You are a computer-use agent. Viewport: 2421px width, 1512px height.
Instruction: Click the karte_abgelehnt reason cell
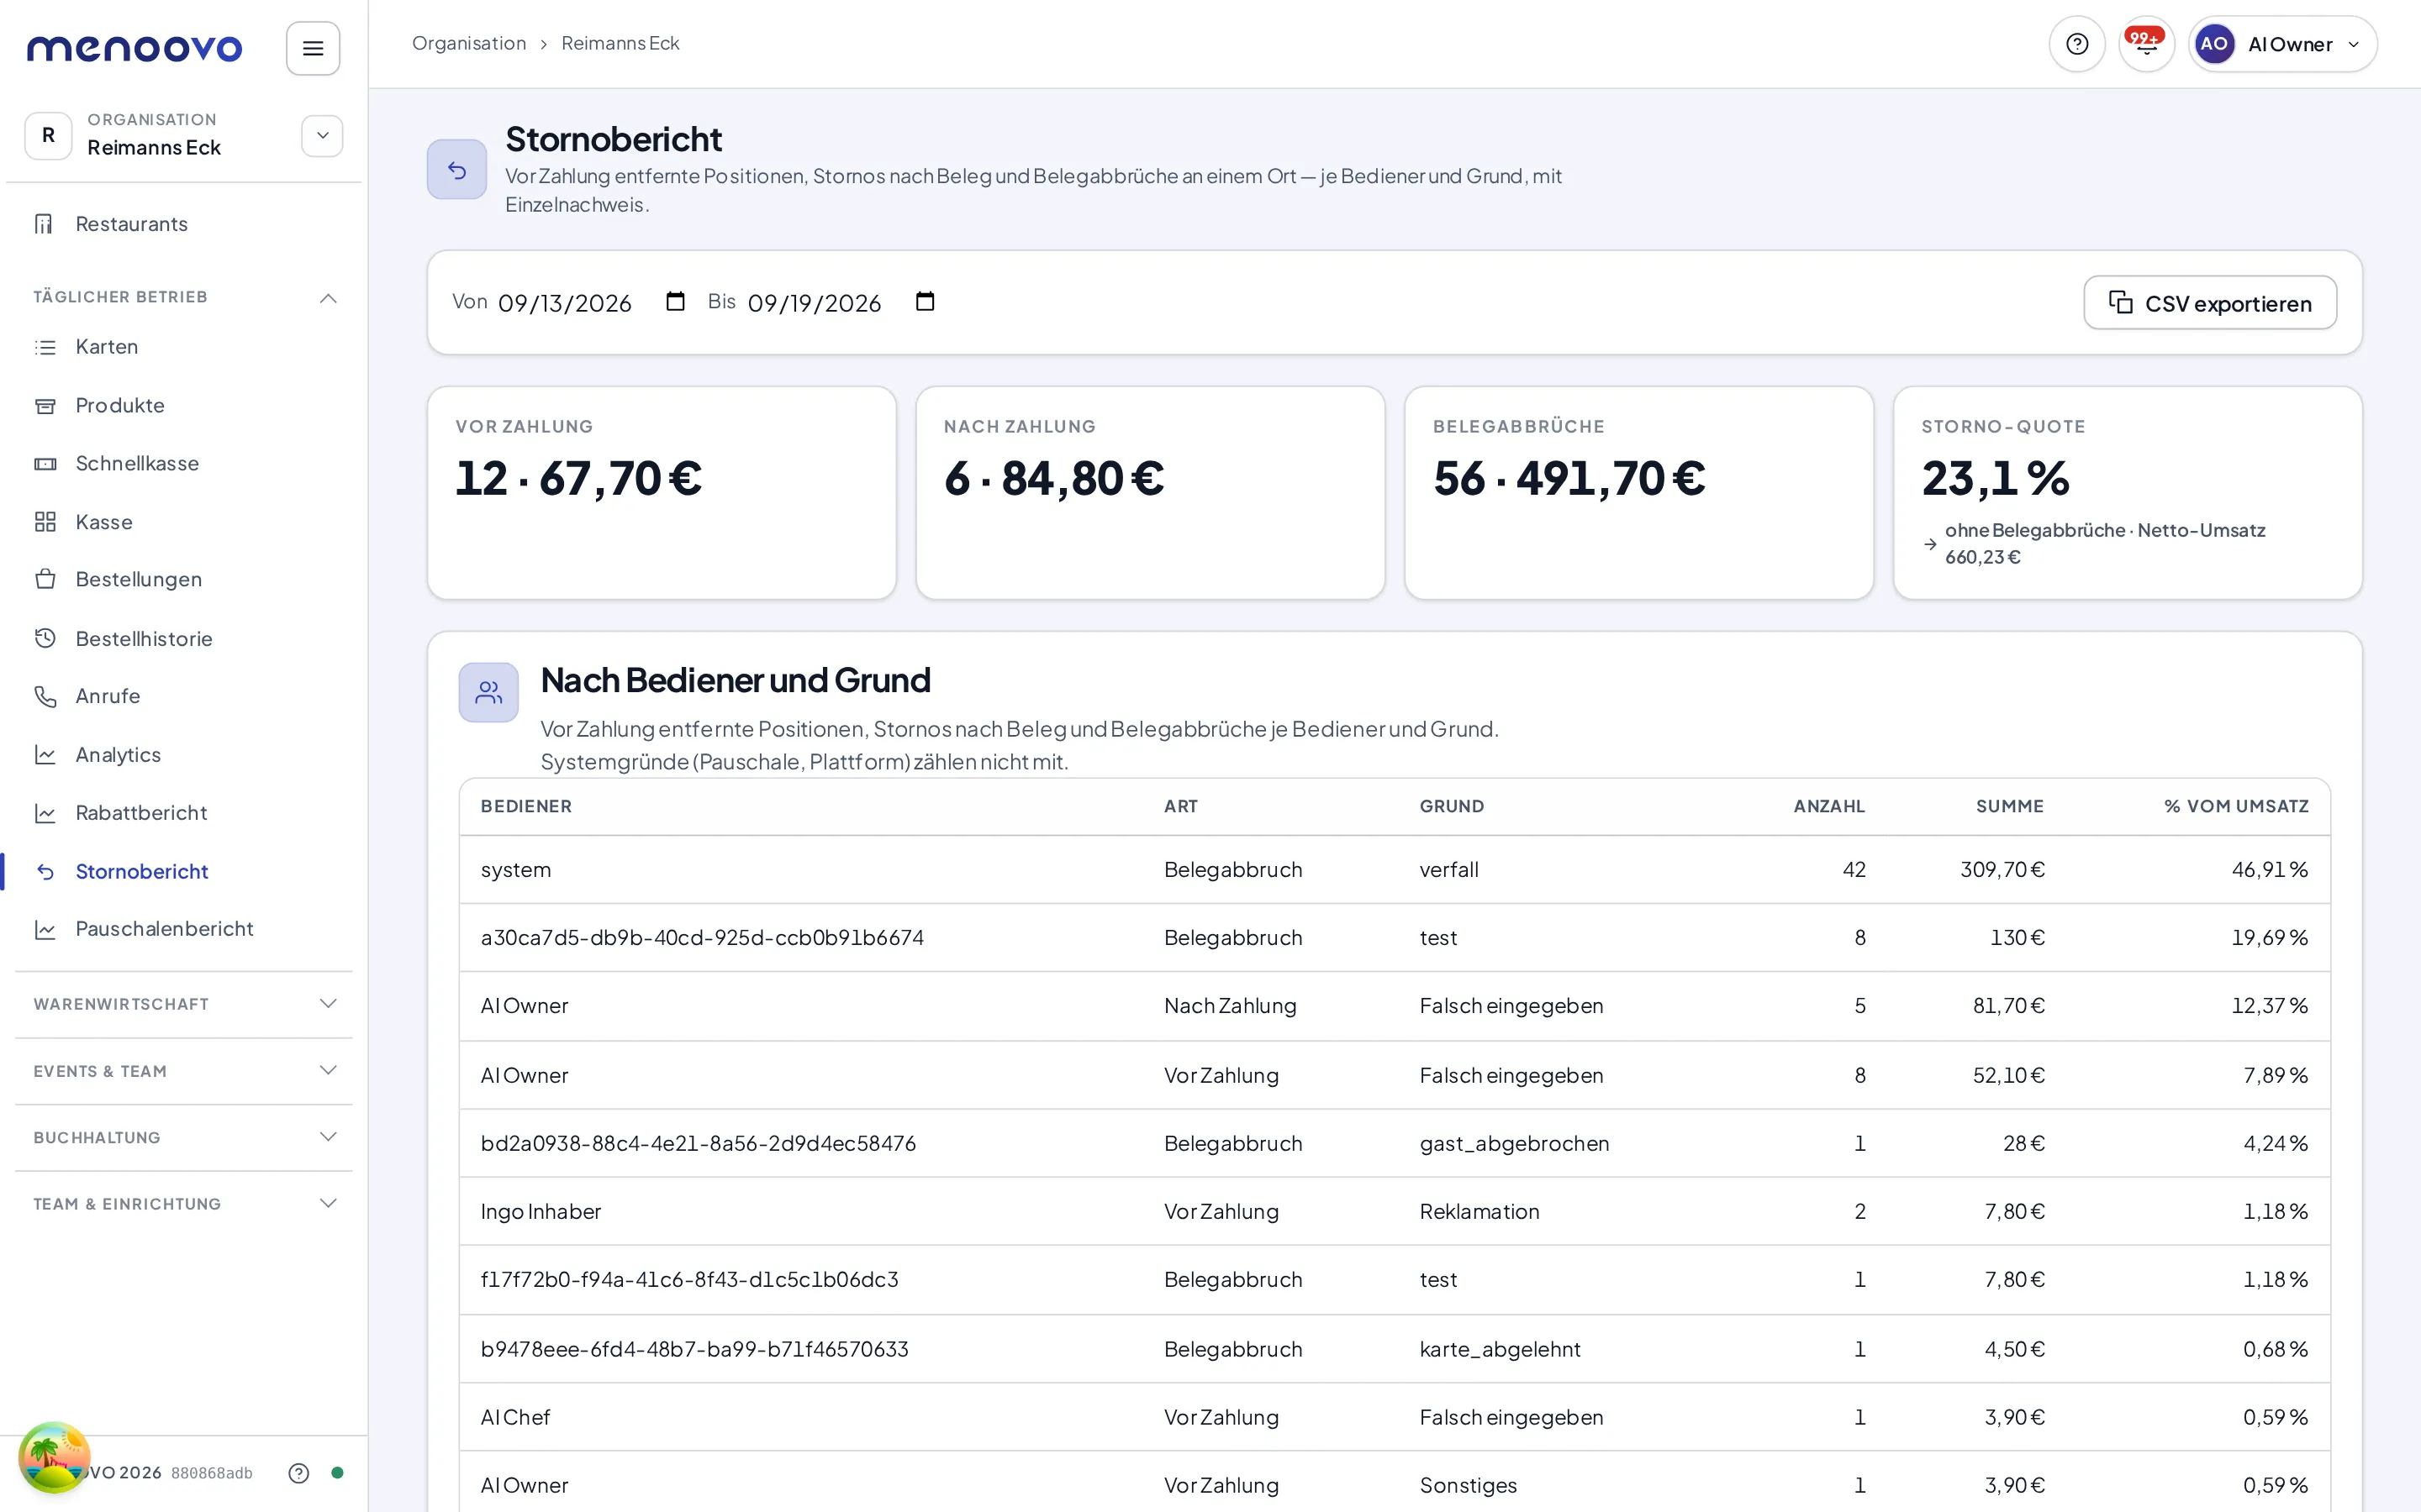1500,1350
